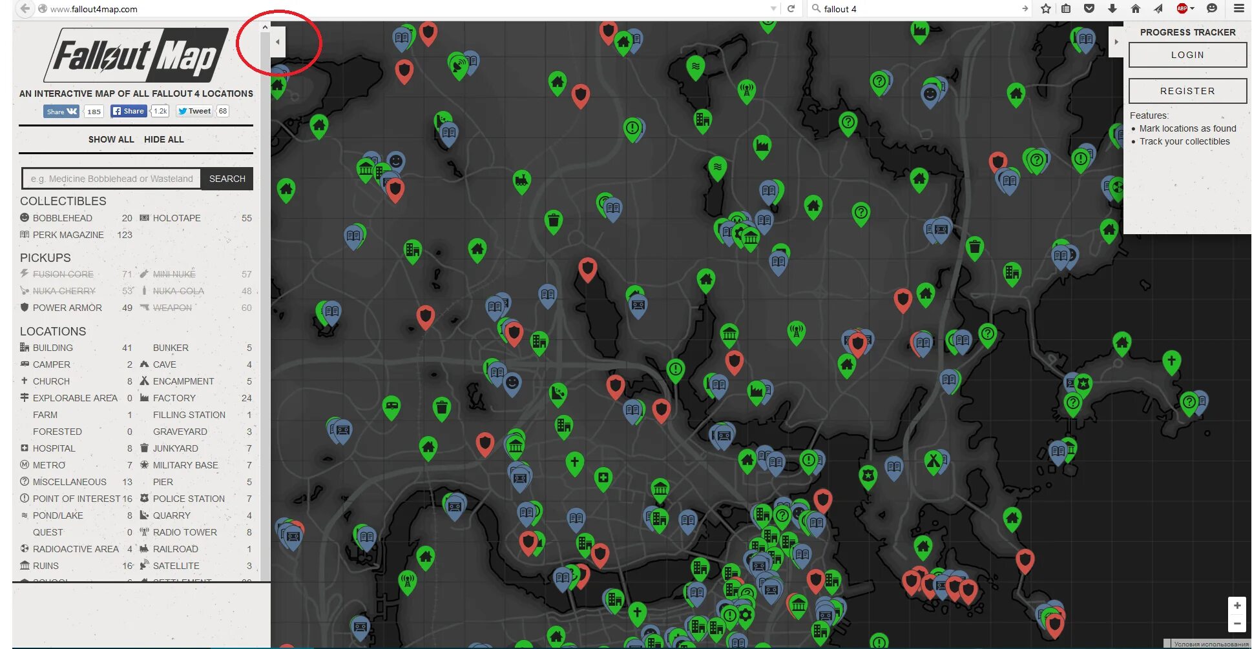Reload the page with the refresh icon
1252x649 pixels.
[791, 8]
